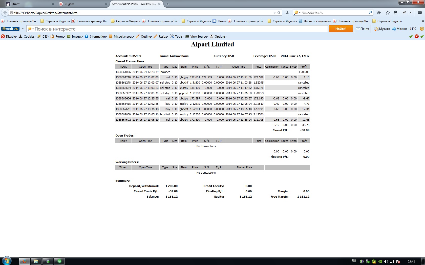Switch to the Яндекс tab

[x=83, y=4]
